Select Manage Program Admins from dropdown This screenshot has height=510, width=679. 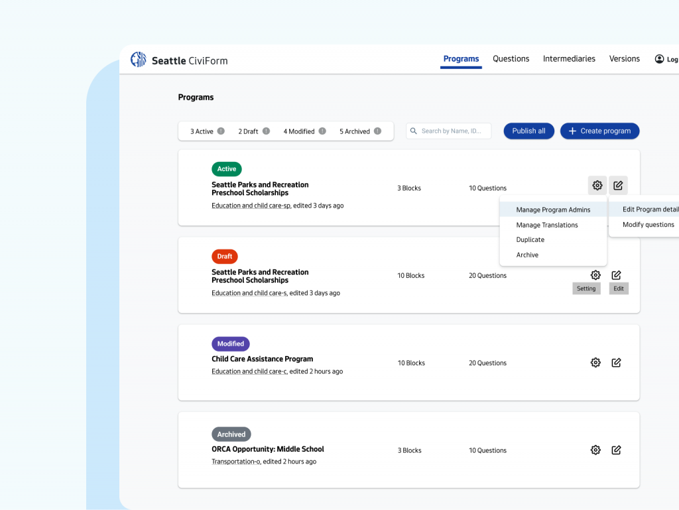tap(553, 210)
